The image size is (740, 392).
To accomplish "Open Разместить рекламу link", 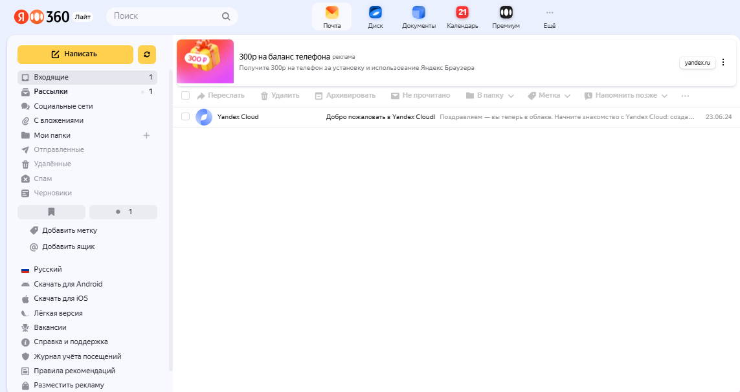I will coord(69,386).
